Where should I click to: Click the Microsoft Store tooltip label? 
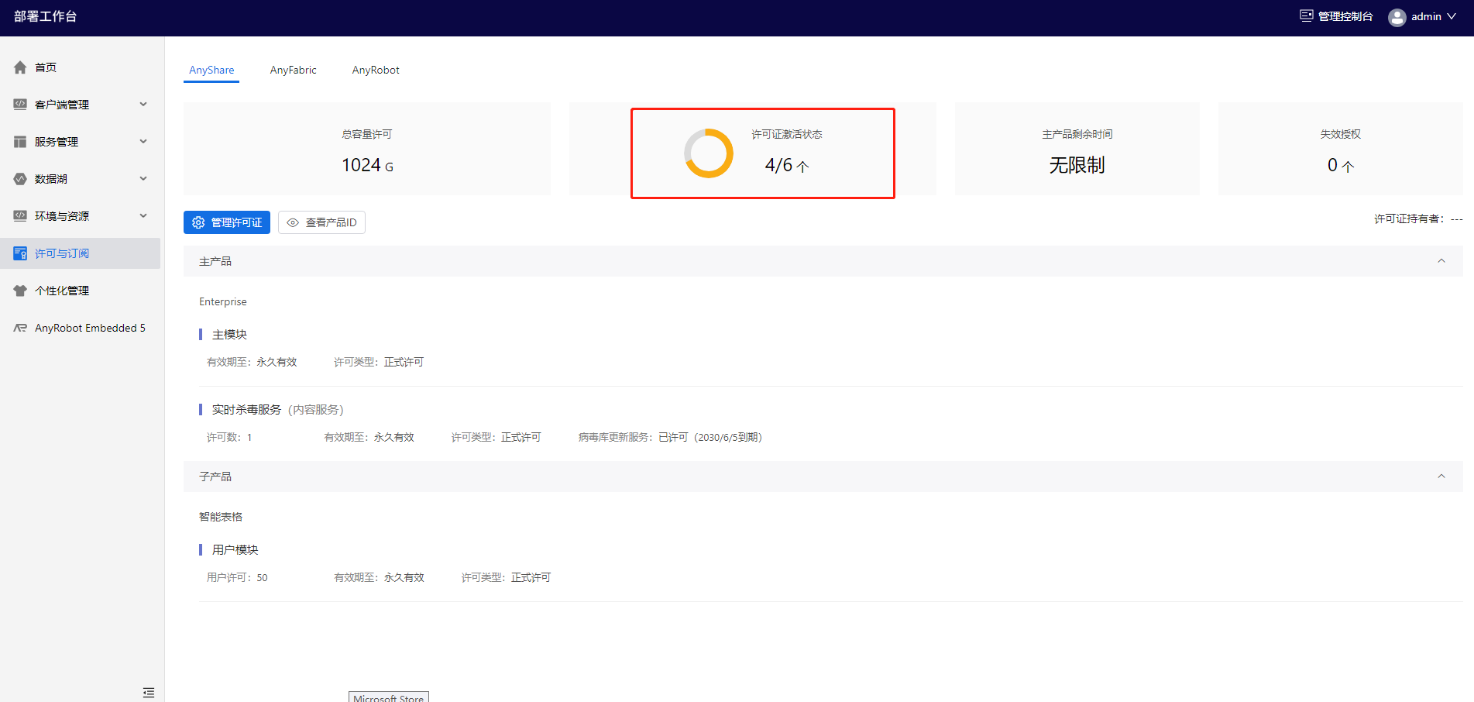tap(389, 697)
